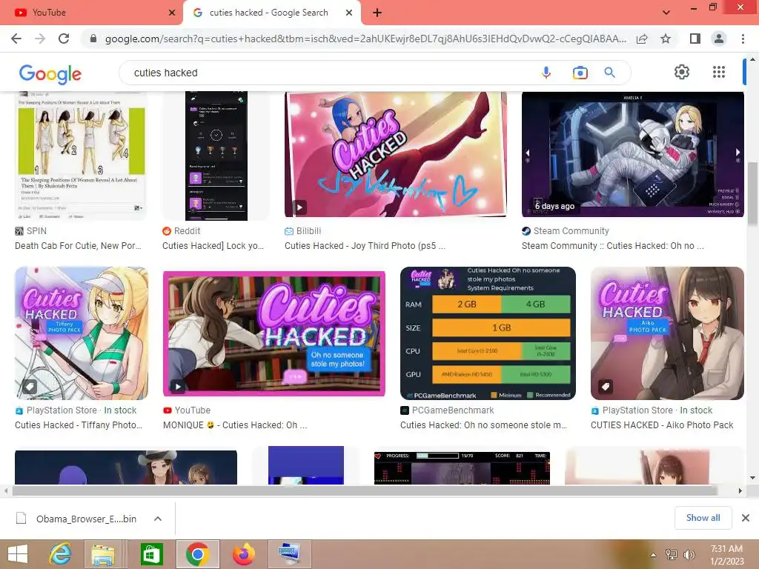
Task: Click the address bar URL
Action: [x=365, y=39]
